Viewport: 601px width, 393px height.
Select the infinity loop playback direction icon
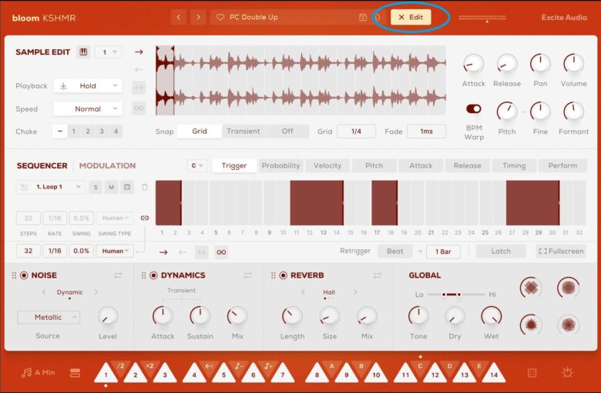pos(139,108)
